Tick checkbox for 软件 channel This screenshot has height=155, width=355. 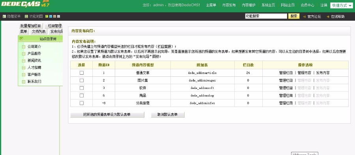82,88
